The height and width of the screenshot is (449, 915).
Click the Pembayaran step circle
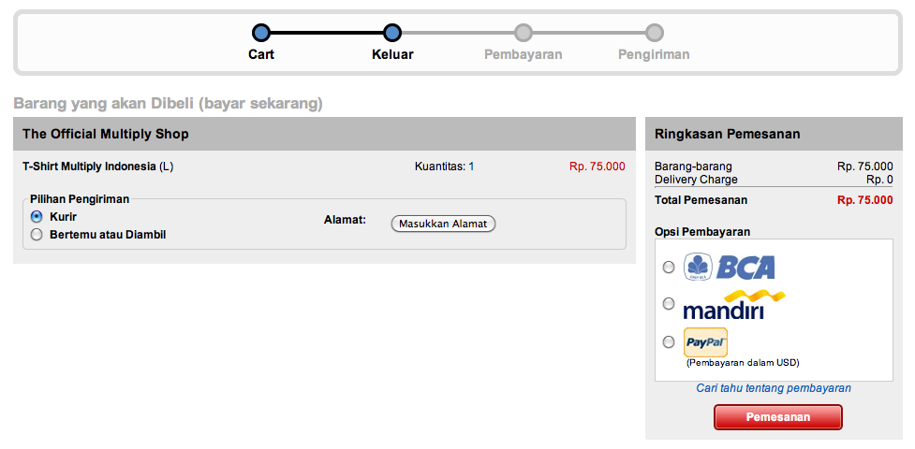coord(524,32)
